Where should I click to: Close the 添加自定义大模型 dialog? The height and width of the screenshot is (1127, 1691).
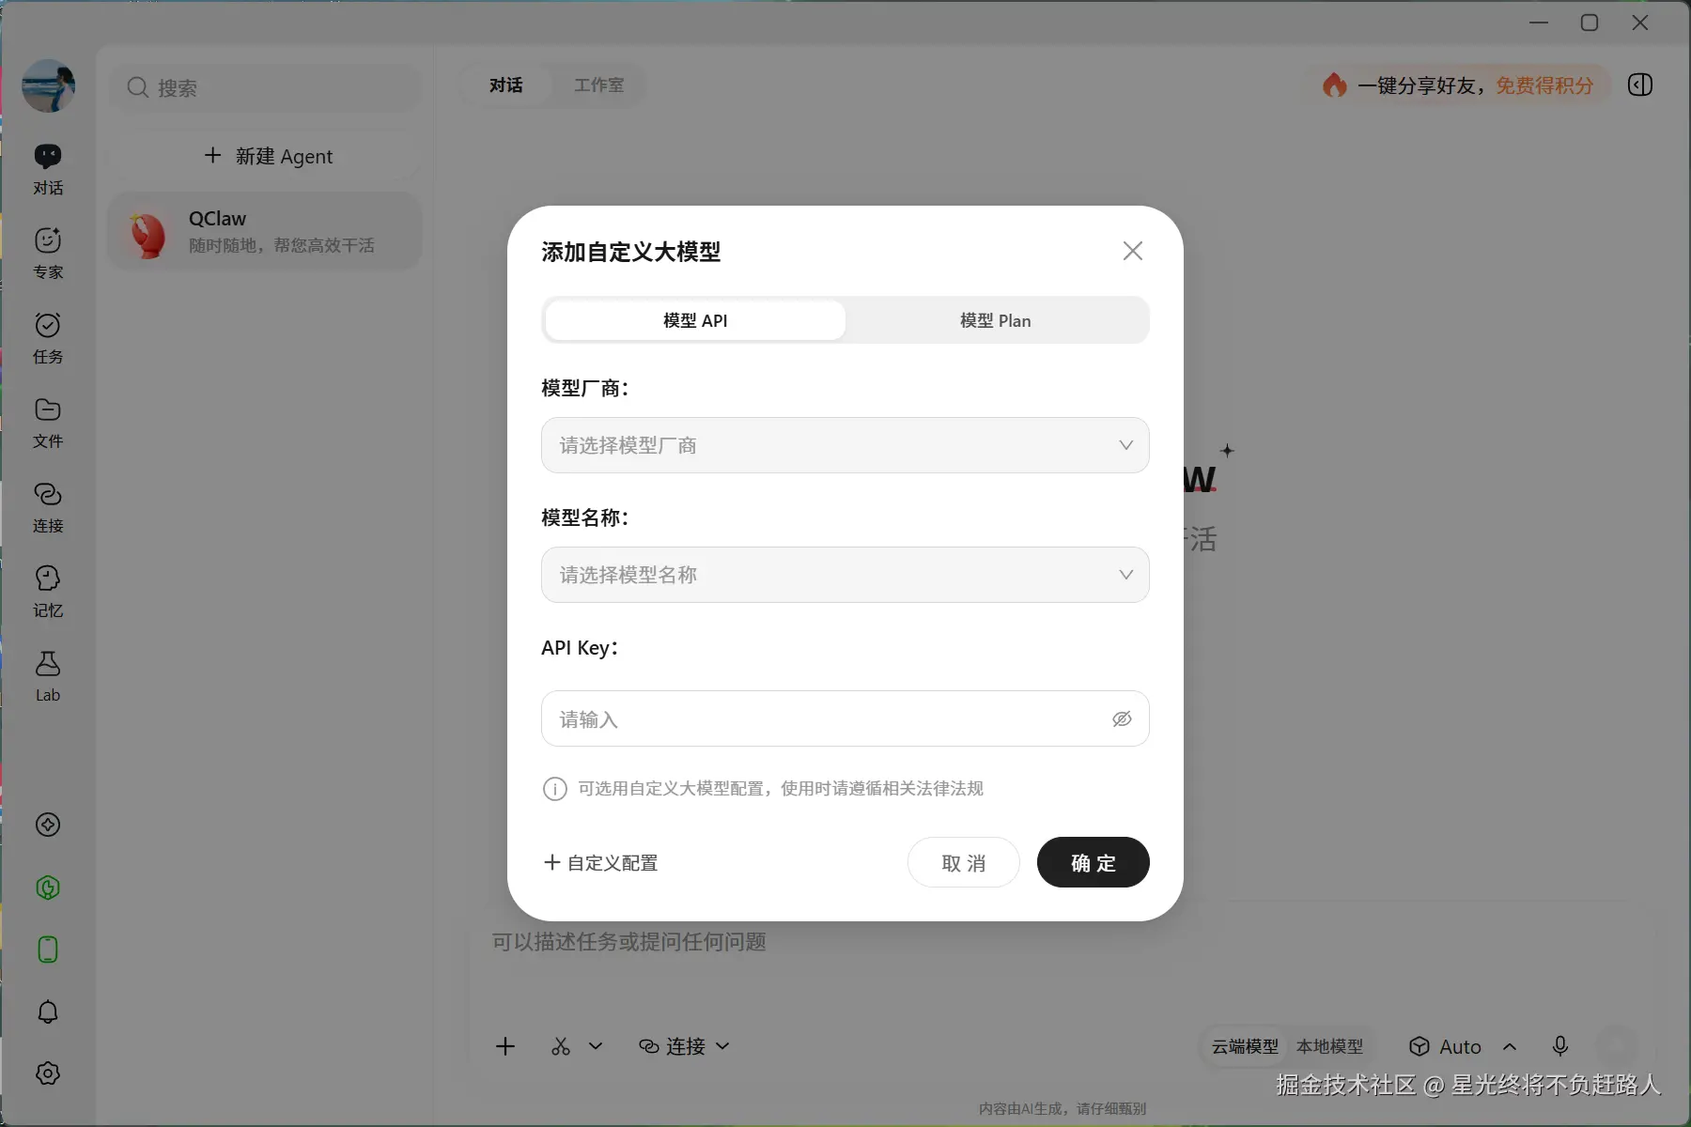(x=1133, y=251)
